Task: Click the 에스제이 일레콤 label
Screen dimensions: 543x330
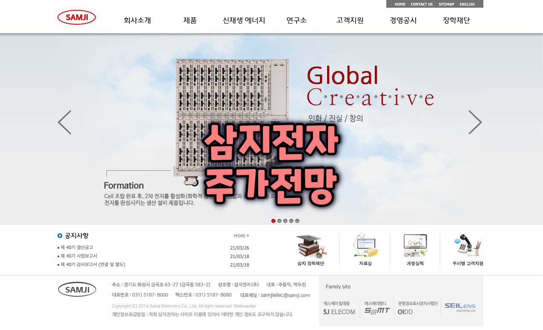Action: pyautogui.click(x=336, y=303)
